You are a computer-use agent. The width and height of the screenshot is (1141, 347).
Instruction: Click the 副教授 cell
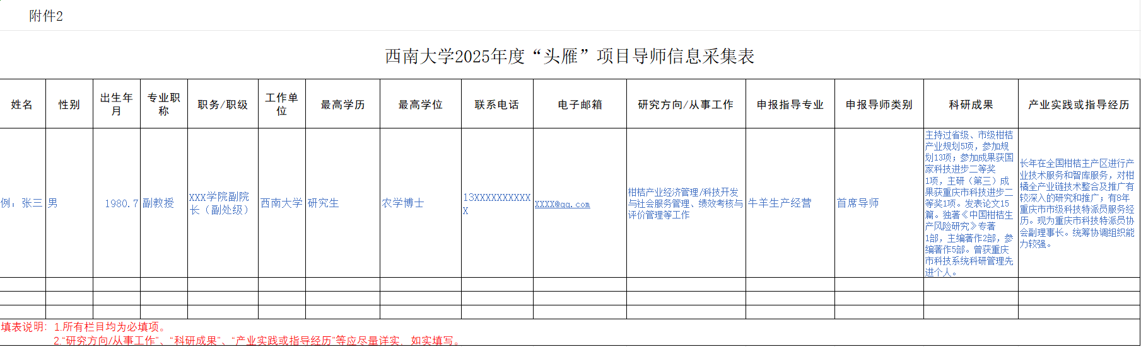[159, 203]
